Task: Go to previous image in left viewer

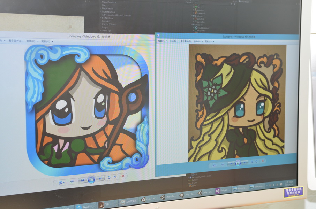Action: (x=82, y=180)
